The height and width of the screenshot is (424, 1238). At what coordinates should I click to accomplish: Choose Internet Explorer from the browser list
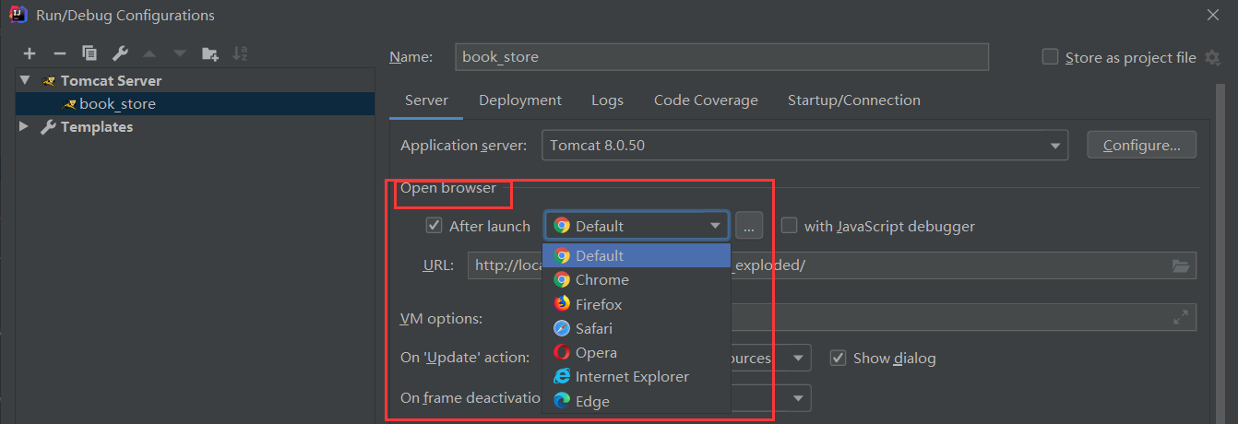click(x=637, y=376)
